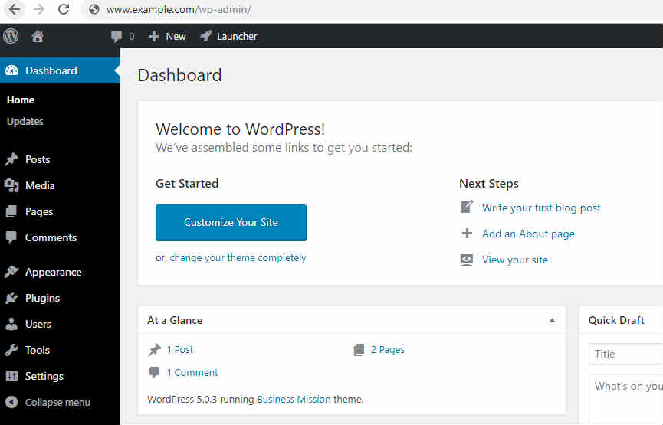Click the WordPress logo in admin bar
Viewport: 663px width, 425px height.
coord(11,36)
